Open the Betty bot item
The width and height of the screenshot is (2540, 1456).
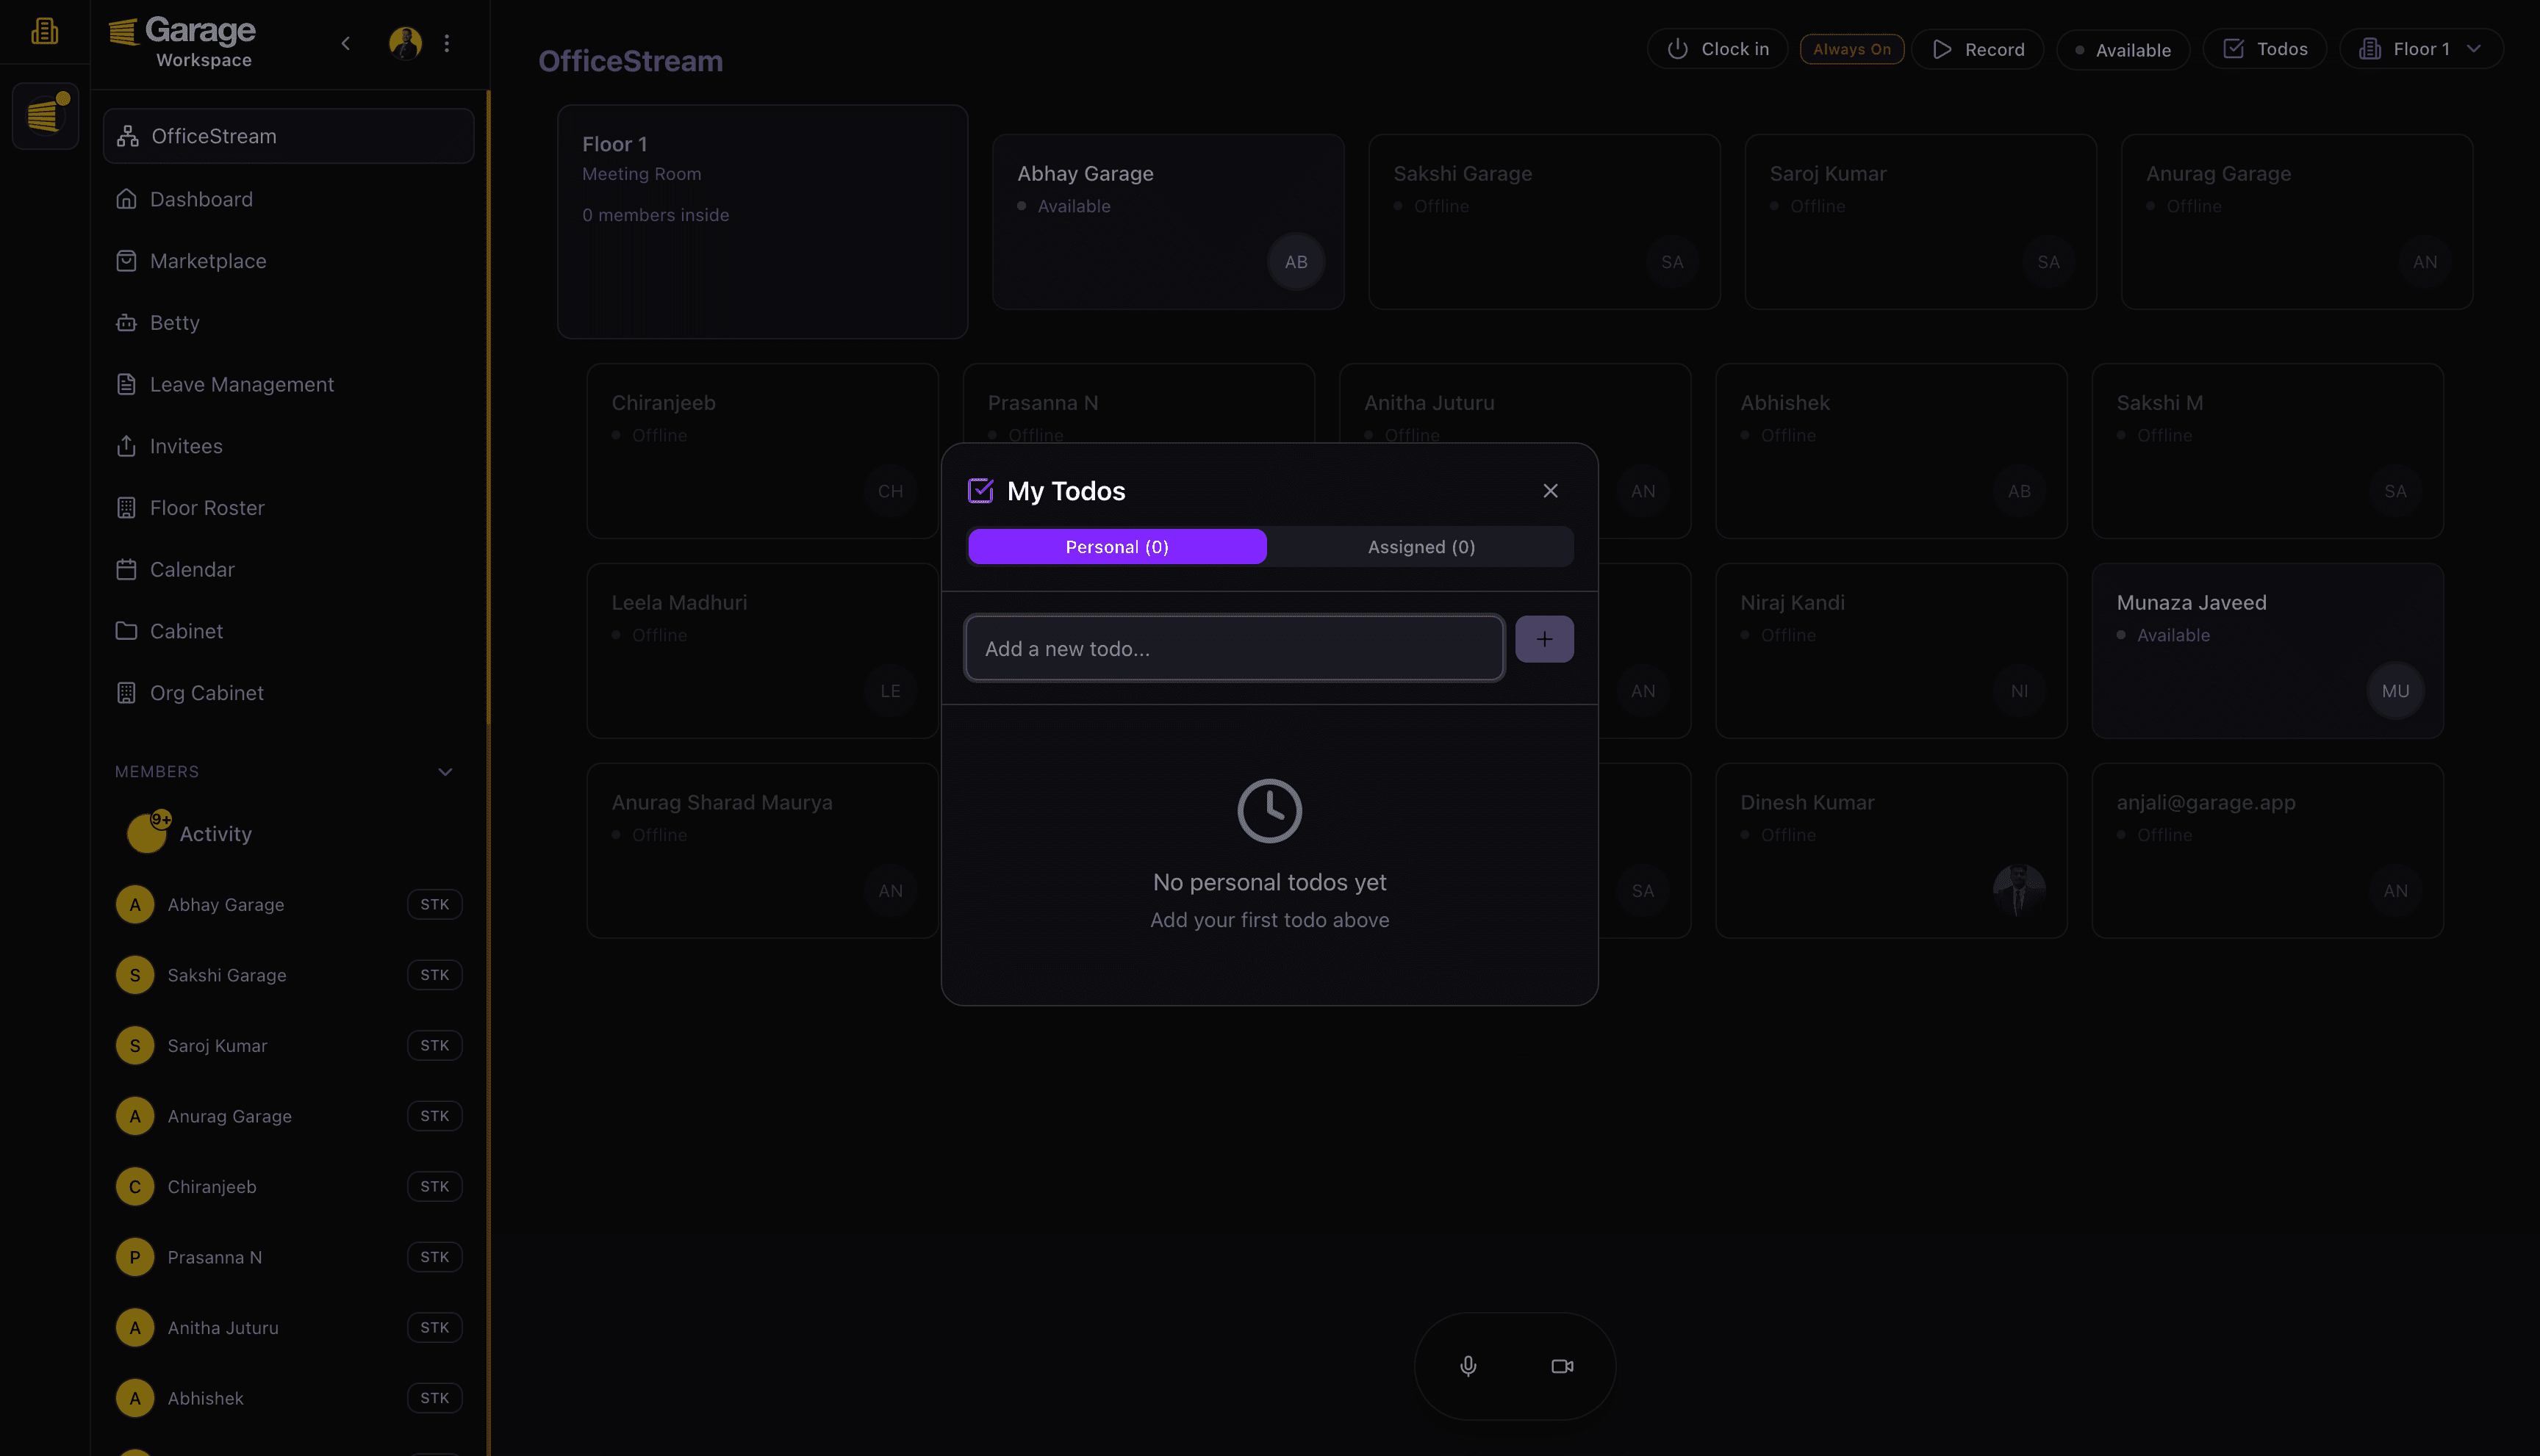[x=174, y=323]
